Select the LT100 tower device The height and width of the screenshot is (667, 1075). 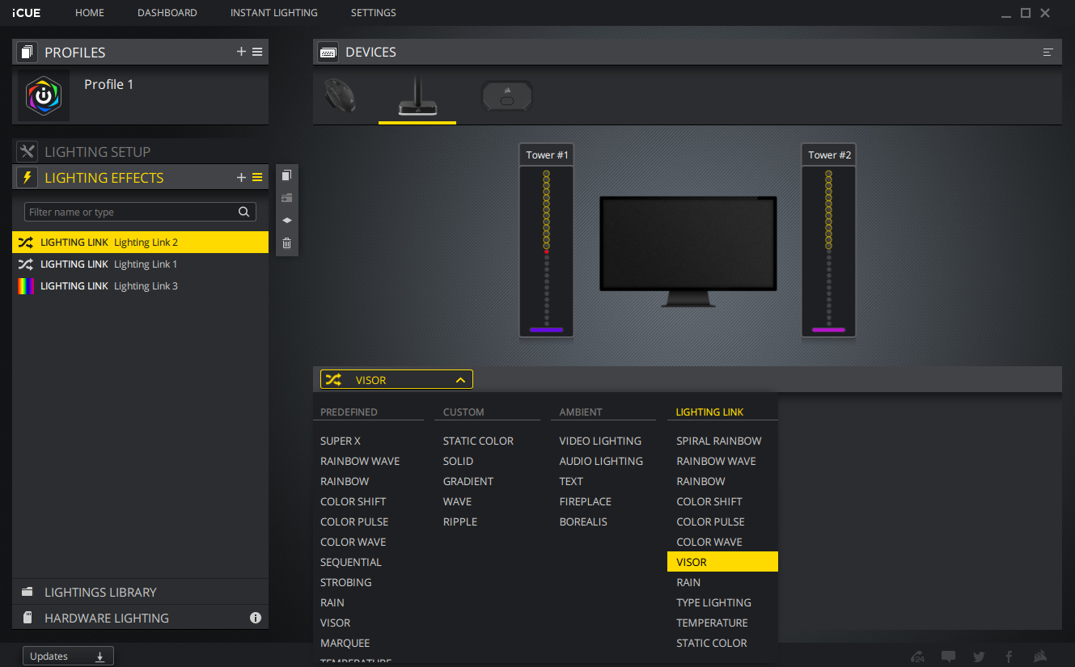(417, 95)
